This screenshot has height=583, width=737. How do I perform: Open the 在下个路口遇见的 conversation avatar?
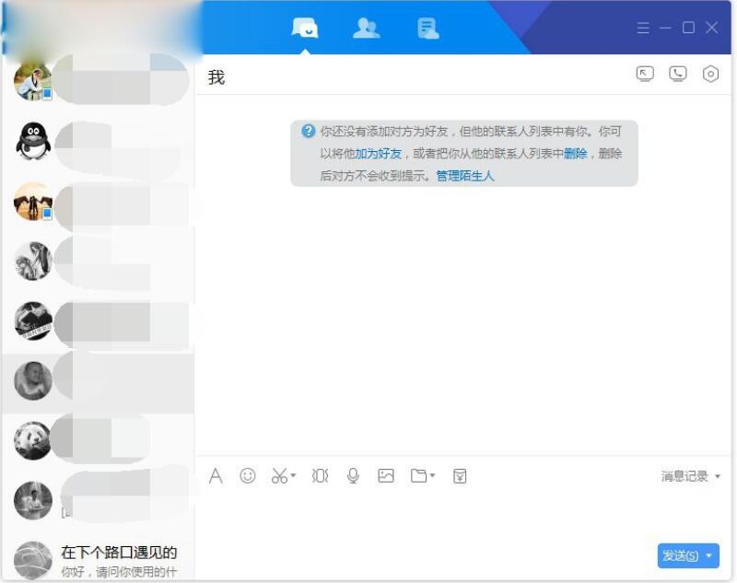tap(32, 557)
